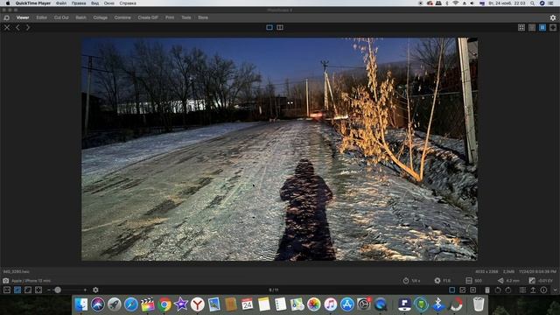This screenshot has height=315, width=560.
Task: Open the Cut Out tab
Action: (61, 17)
